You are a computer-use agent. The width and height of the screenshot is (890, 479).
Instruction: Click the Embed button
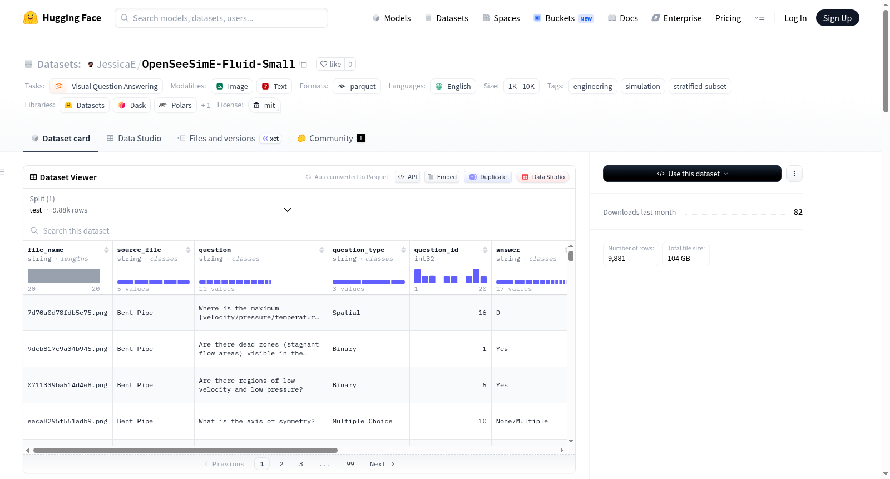coord(442,177)
